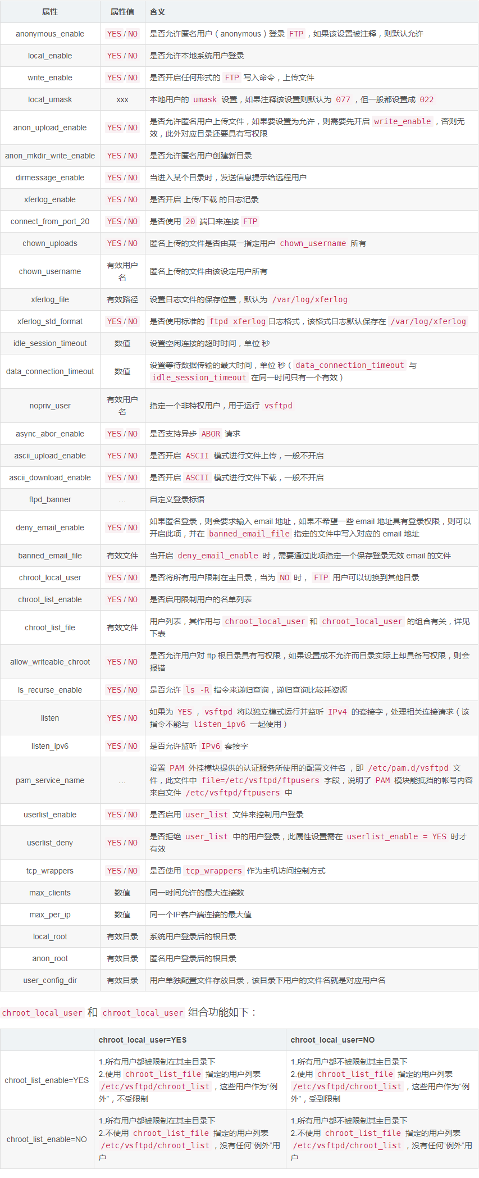This screenshot has height=1178, width=479.
Task: Click 有效文件 value in banned_email_file row
Action: (x=122, y=556)
